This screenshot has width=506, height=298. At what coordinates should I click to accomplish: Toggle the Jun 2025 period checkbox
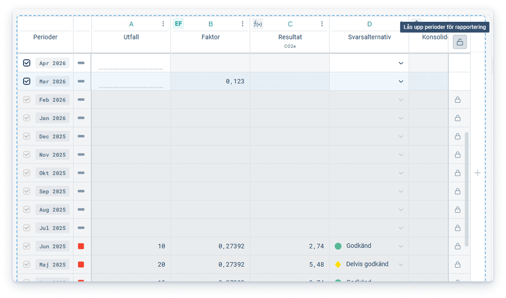27,246
